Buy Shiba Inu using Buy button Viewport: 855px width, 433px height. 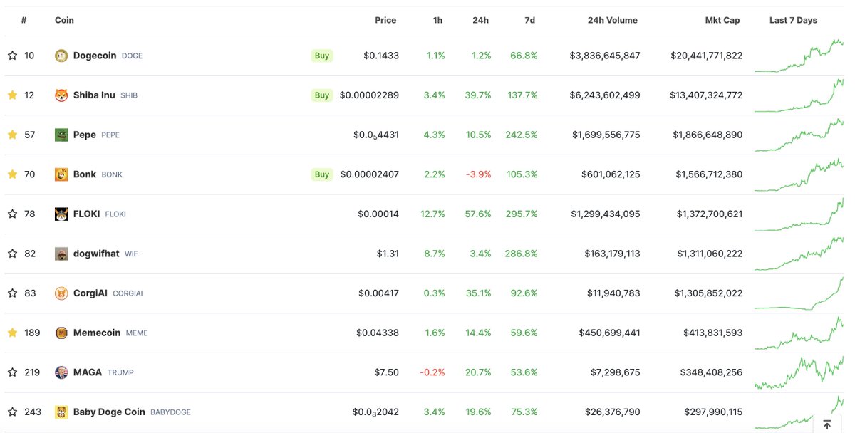pos(322,95)
